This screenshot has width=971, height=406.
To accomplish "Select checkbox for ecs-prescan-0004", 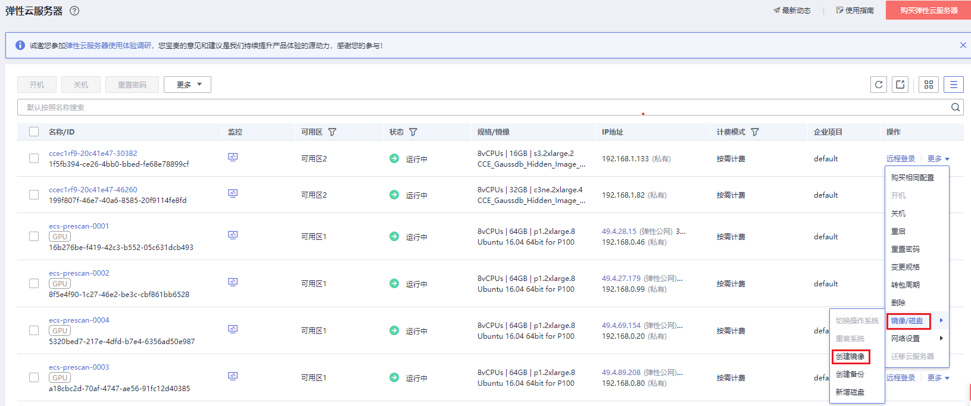I will click(34, 330).
